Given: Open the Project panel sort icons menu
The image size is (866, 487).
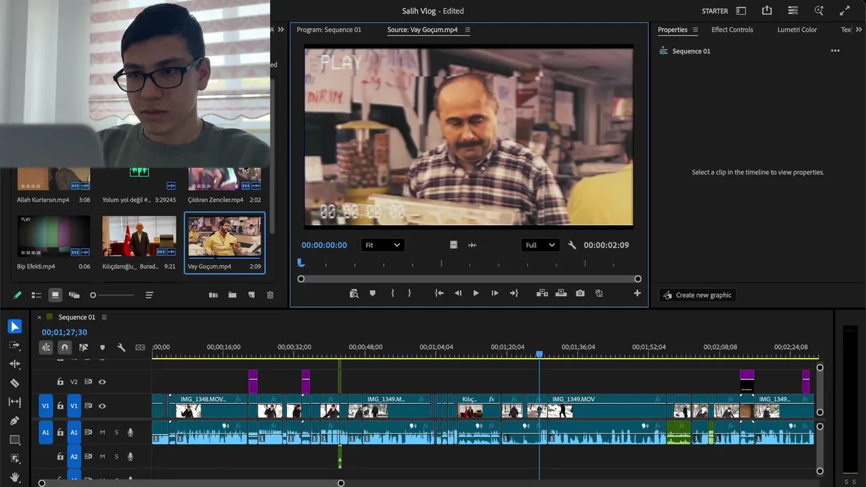Looking at the screenshot, I should (x=150, y=295).
